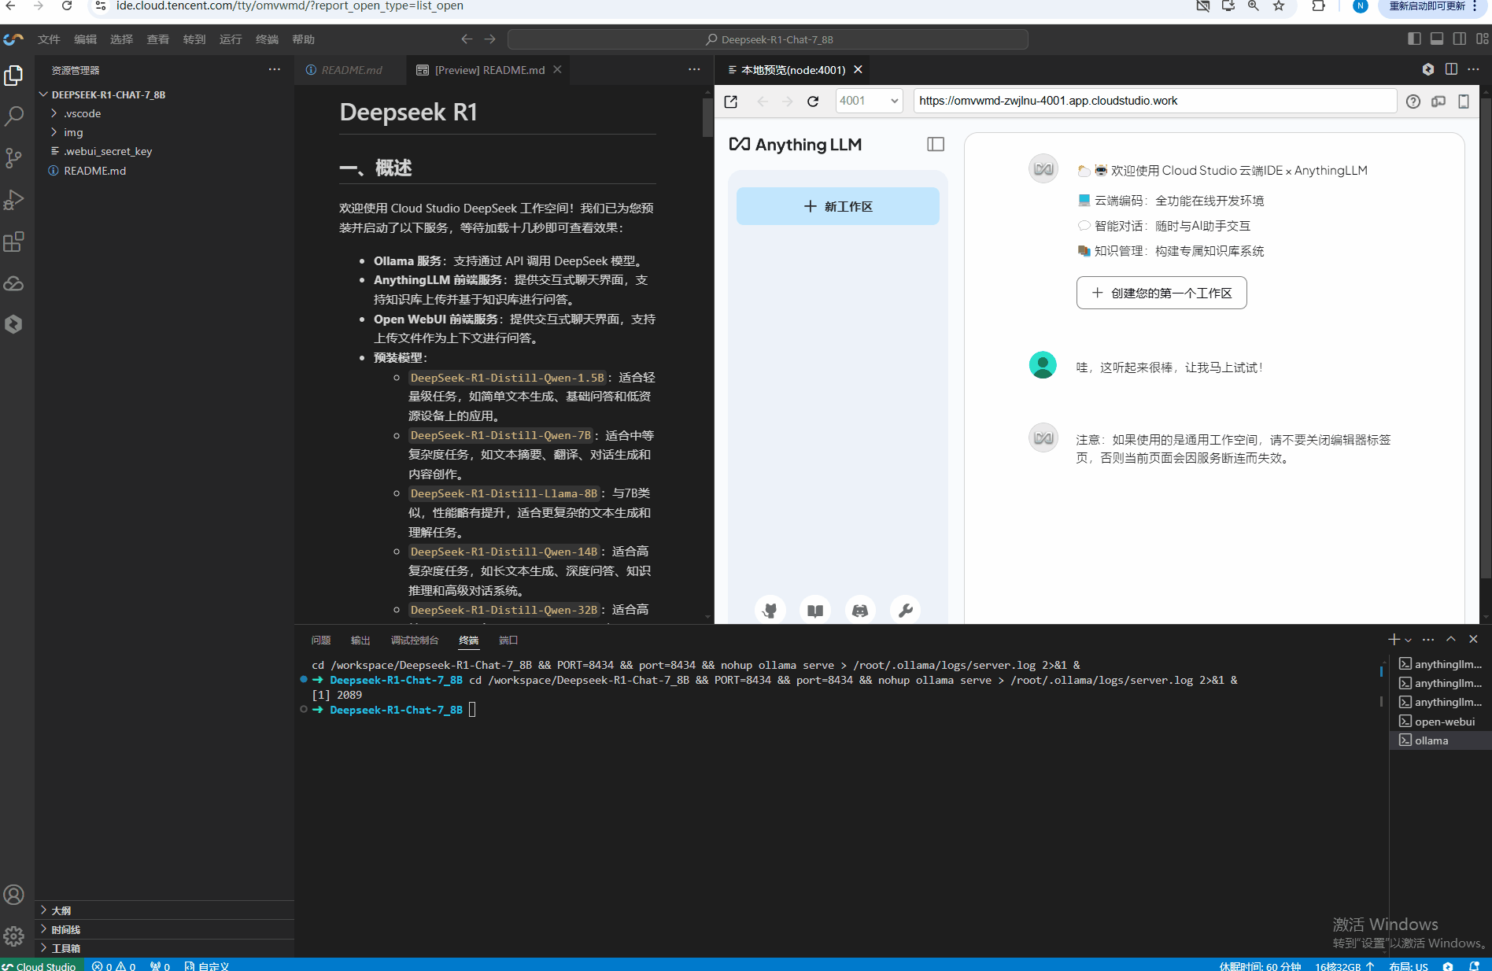Select the open-webui terminal
The height and width of the screenshot is (971, 1492).
click(x=1439, y=722)
